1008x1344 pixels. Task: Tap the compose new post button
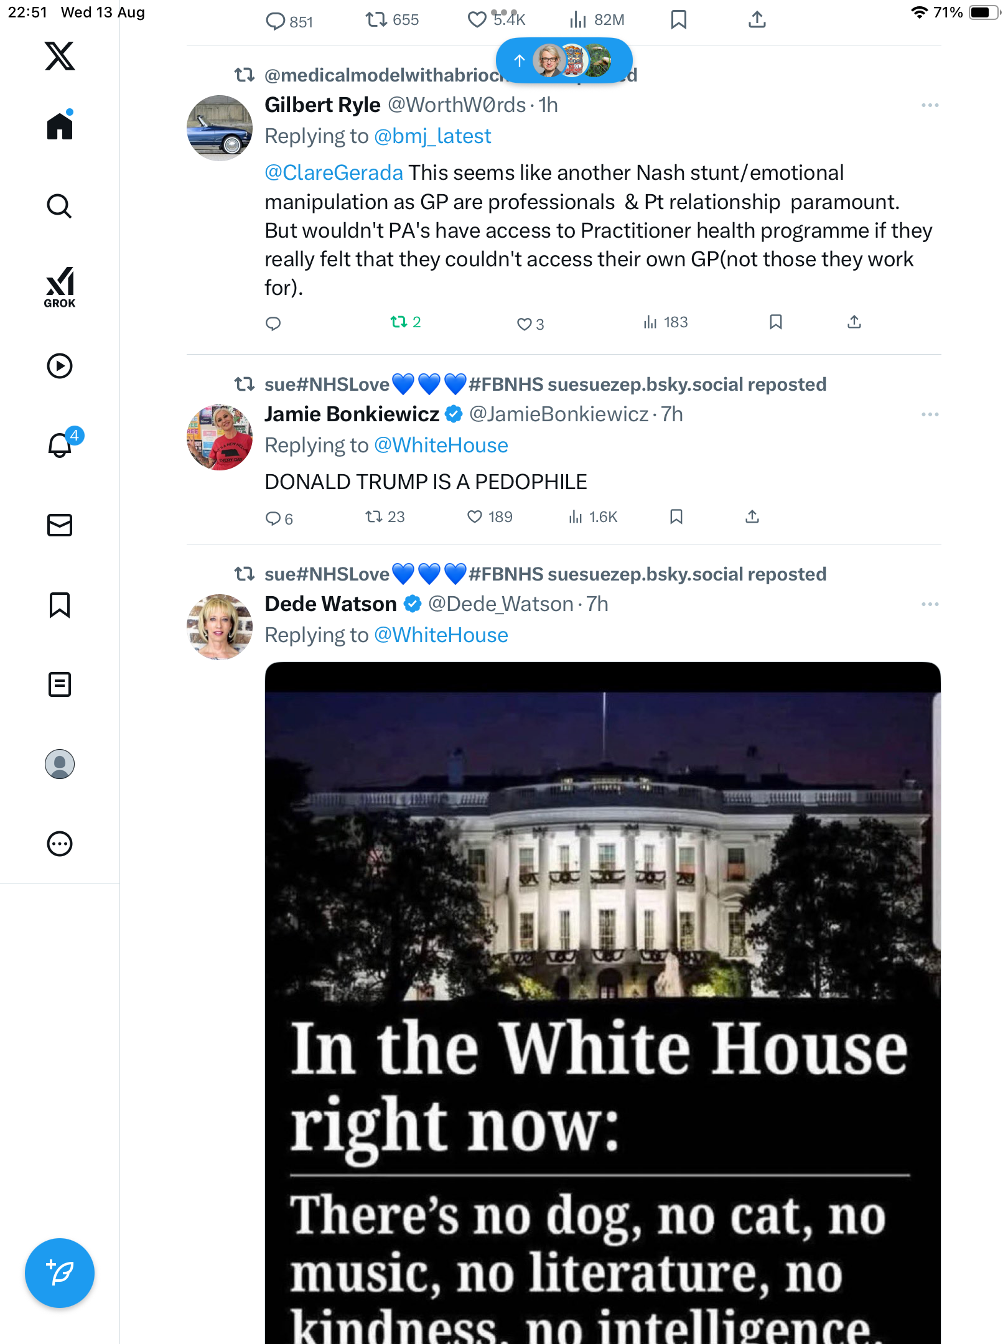click(60, 1272)
